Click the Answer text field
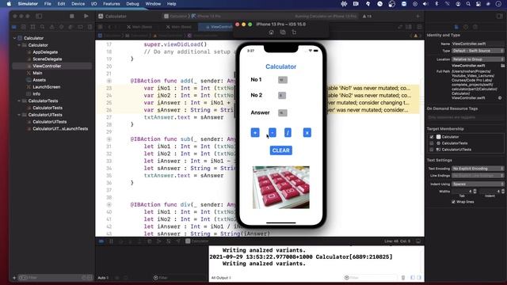507x285 pixels. point(283,112)
